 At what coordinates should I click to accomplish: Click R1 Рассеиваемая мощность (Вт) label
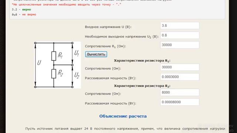[x=110, y=78]
